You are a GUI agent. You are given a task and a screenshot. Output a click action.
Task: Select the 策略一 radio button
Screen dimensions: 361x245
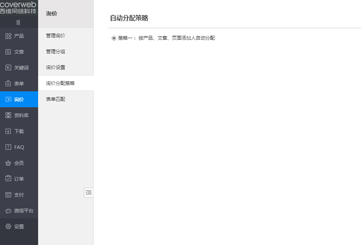(114, 38)
